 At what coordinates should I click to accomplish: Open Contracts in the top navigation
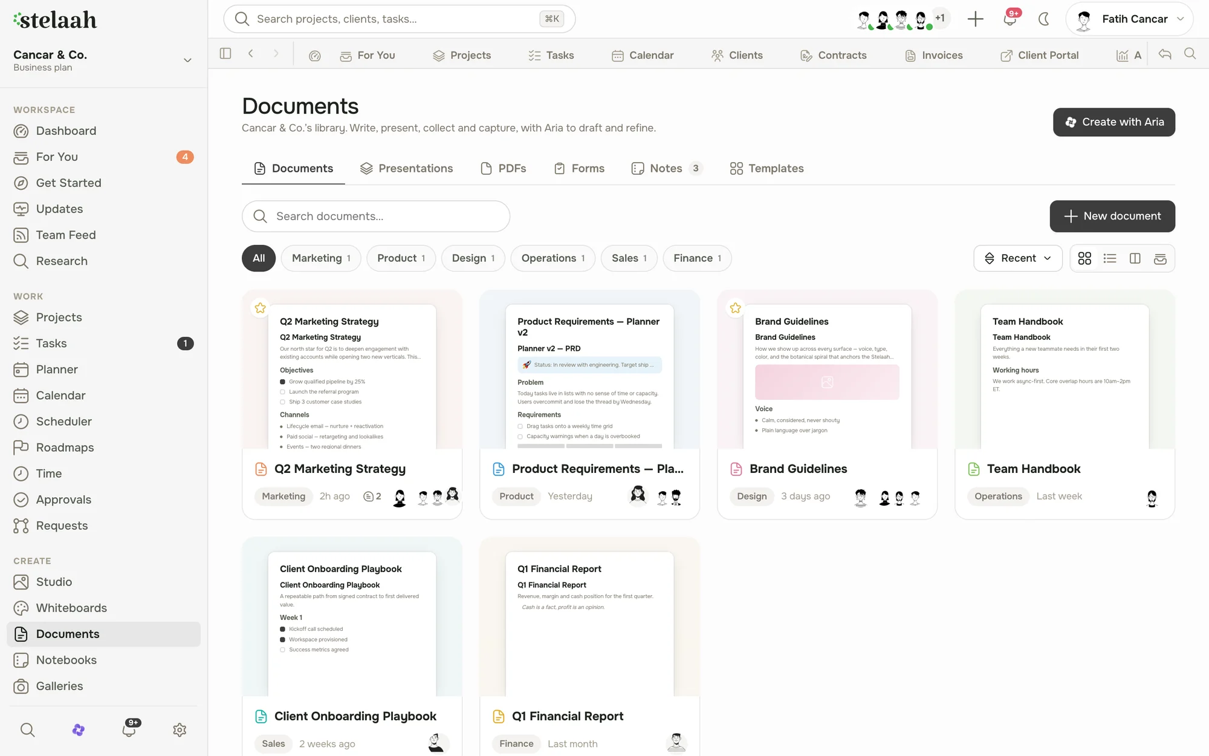click(834, 55)
